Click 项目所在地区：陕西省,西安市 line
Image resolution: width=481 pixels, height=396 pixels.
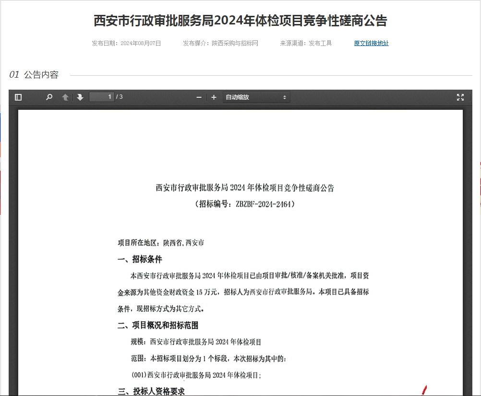click(x=161, y=243)
